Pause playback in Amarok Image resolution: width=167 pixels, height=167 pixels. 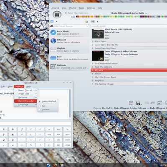(57, 15)
